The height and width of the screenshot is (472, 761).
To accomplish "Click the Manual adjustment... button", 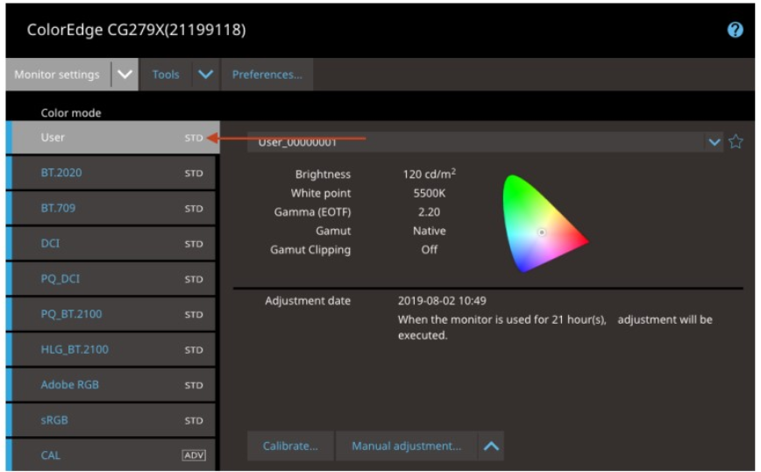I will (x=406, y=446).
